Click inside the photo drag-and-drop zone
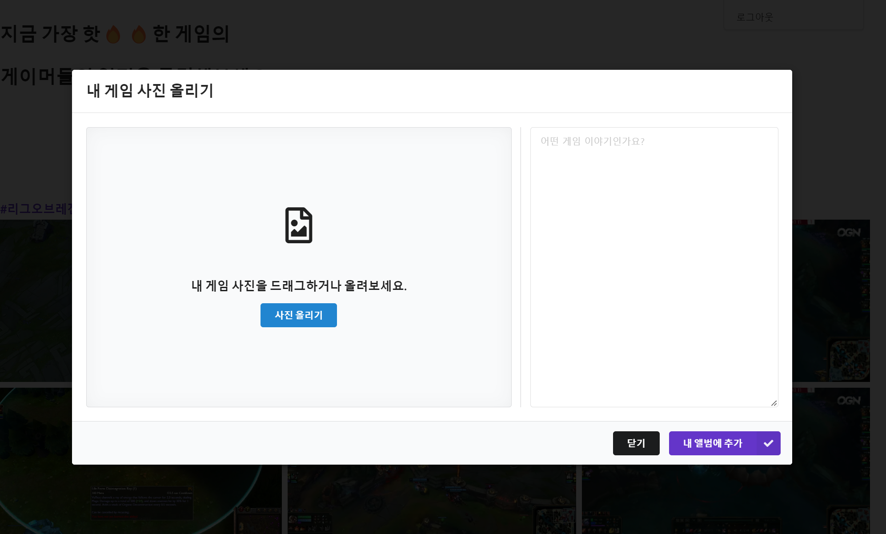This screenshot has height=534, width=886. point(298,267)
